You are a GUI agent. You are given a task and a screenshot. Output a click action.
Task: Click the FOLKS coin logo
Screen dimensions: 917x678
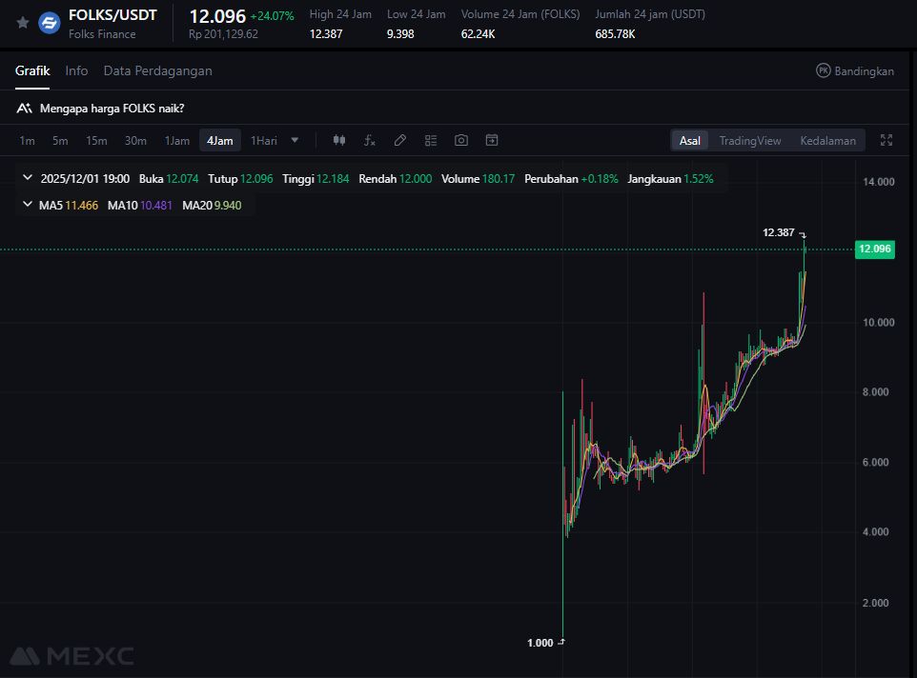pyautogui.click(x=50, y=23)
